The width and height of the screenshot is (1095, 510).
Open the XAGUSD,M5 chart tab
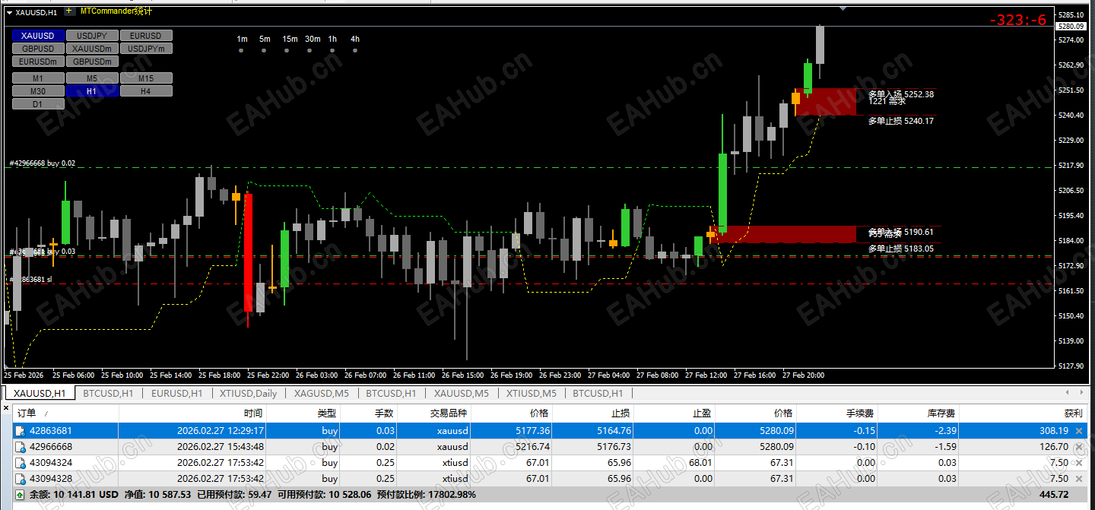tap(321, 393)
